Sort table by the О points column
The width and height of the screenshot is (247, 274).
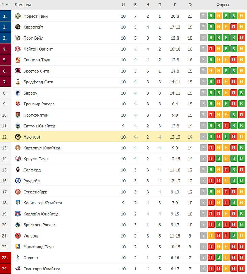[190, 5]
